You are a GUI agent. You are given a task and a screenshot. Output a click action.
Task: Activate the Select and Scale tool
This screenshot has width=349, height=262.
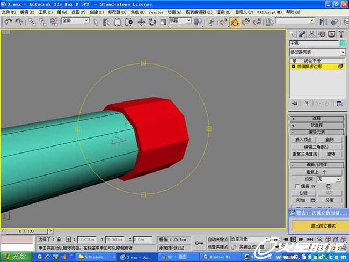click(x=163, y=22)
